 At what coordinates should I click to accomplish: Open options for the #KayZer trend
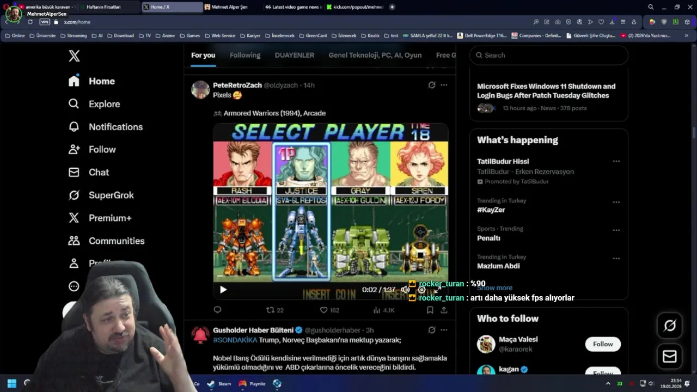click(616, 202)
